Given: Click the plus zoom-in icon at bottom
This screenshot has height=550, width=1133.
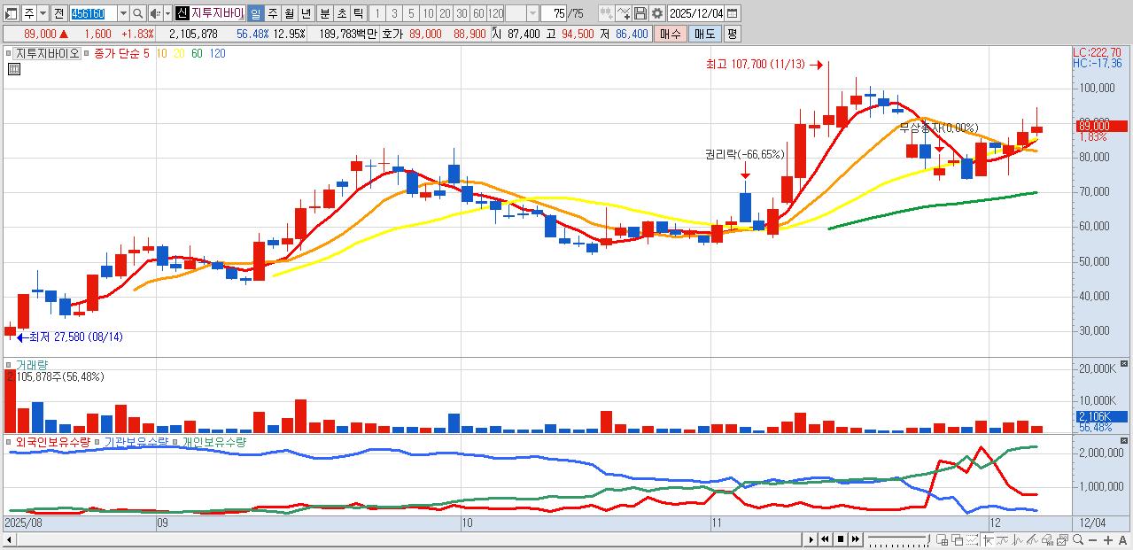Looking at the screenshot, I should (x=1108, y=539).
